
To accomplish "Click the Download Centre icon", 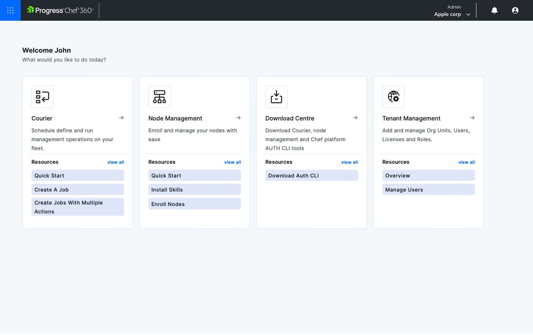I will [276, 97].
